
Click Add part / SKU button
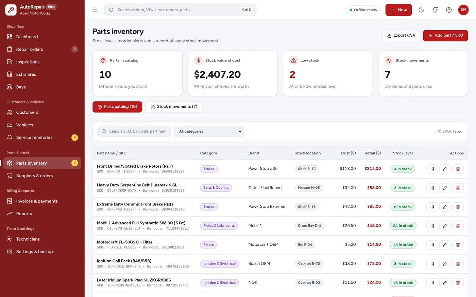[x=445, y=35]
